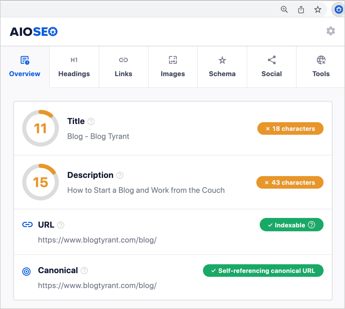The height and width of the screenshot is (309, 345).
Task: Click the "URL" heading label
Action: (46, 225)
